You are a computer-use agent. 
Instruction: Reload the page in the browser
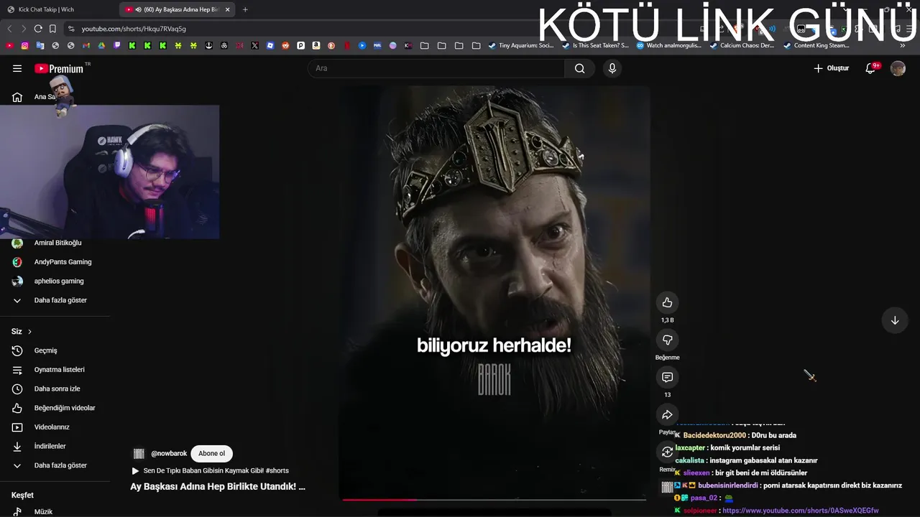click(x=38, y=29)
